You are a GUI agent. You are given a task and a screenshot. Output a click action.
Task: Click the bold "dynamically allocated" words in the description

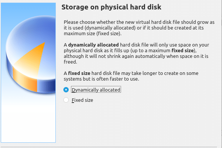coord(93,45)
